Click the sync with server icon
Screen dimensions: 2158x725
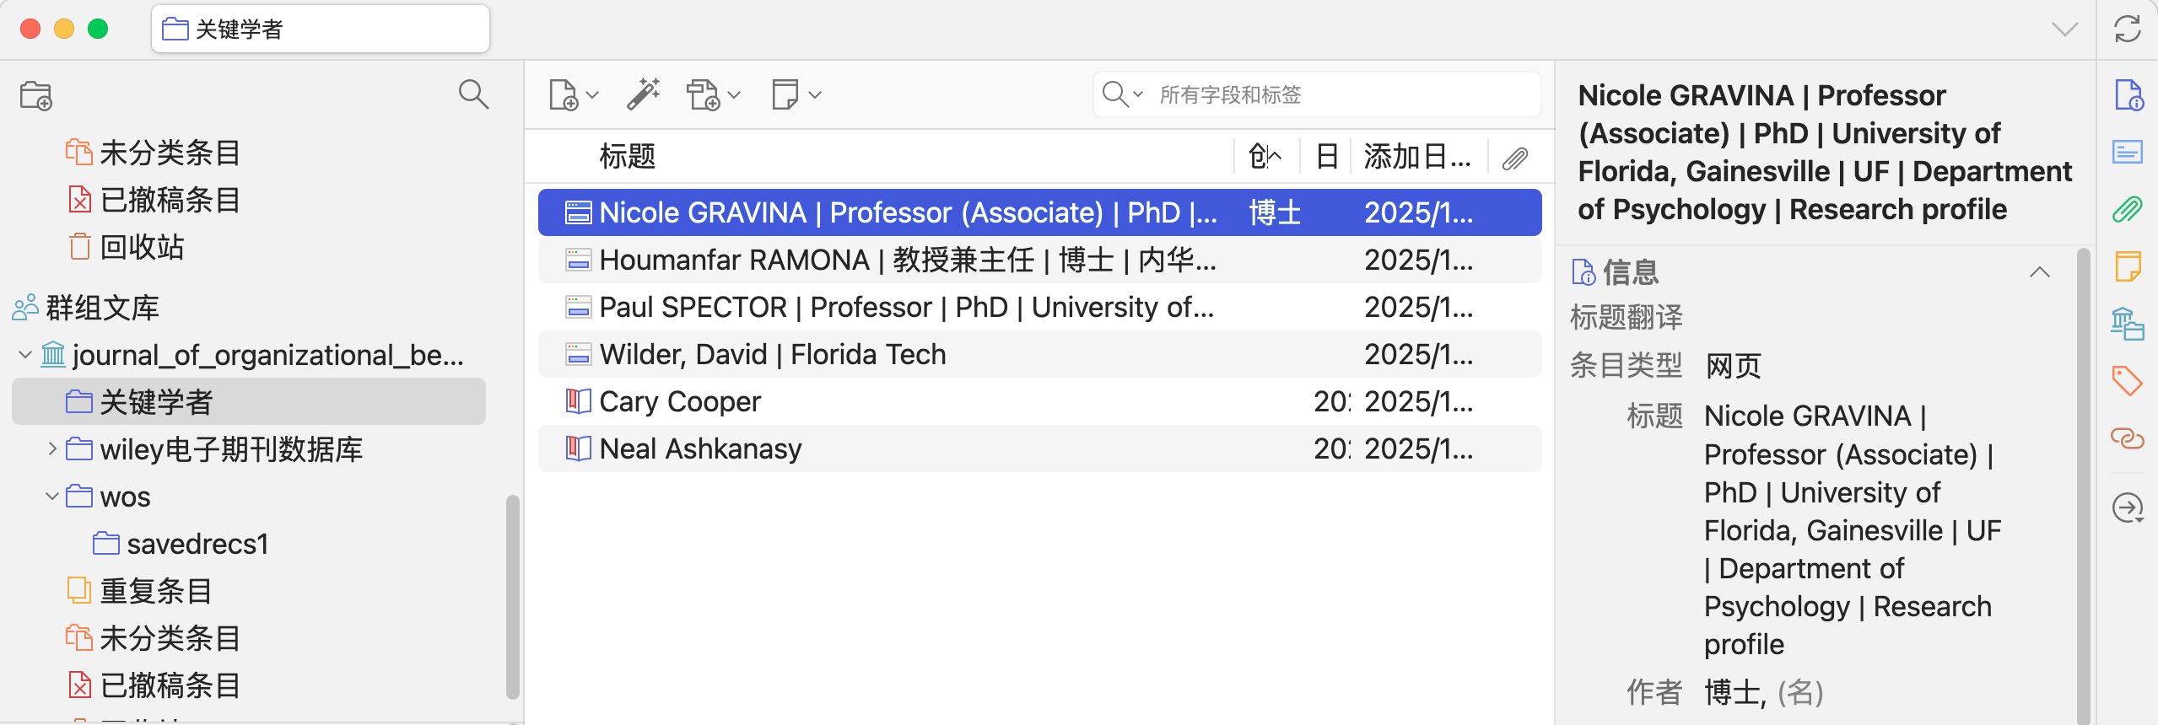coord(2127,30)
